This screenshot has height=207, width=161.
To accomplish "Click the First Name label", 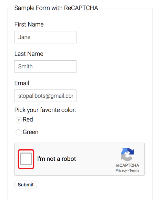I will click(29, 24).
